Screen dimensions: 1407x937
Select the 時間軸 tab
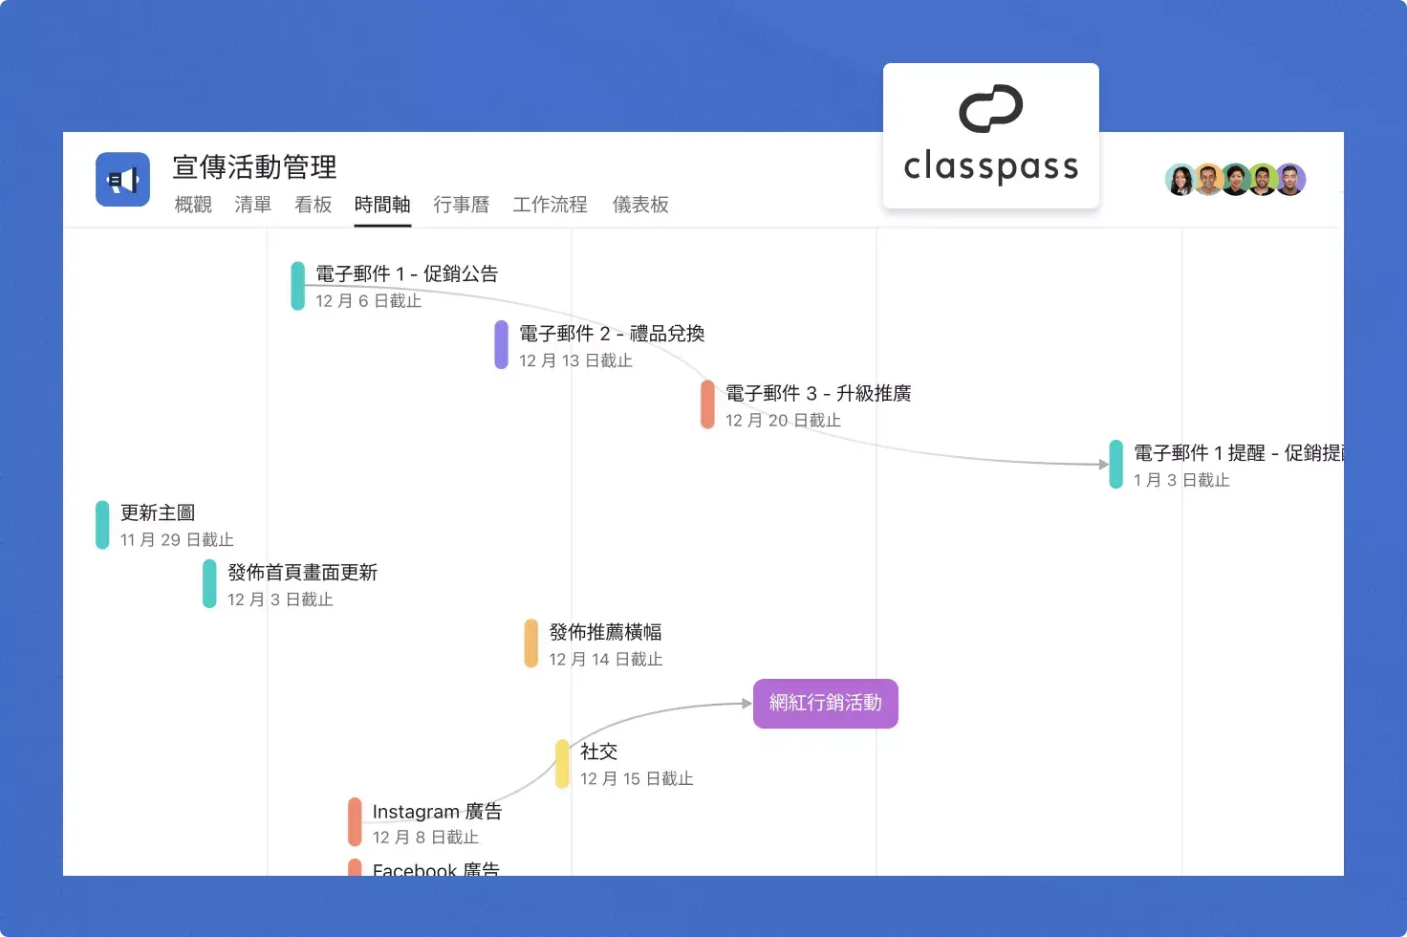click(382, 205)
